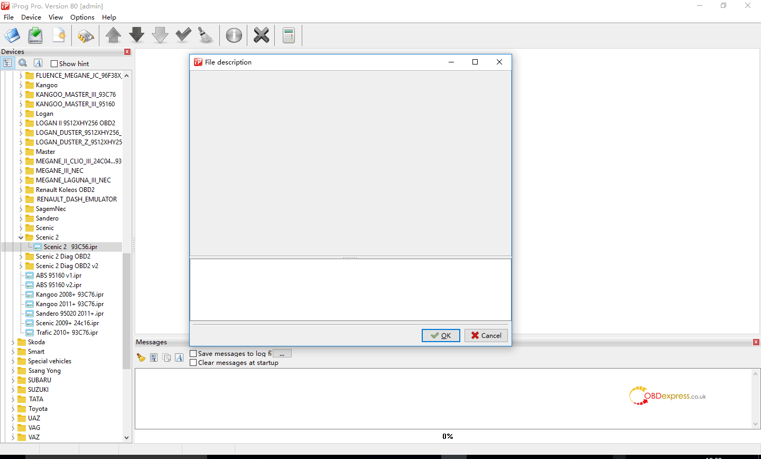Click the save messages icon in Messages

coord(154,357)
